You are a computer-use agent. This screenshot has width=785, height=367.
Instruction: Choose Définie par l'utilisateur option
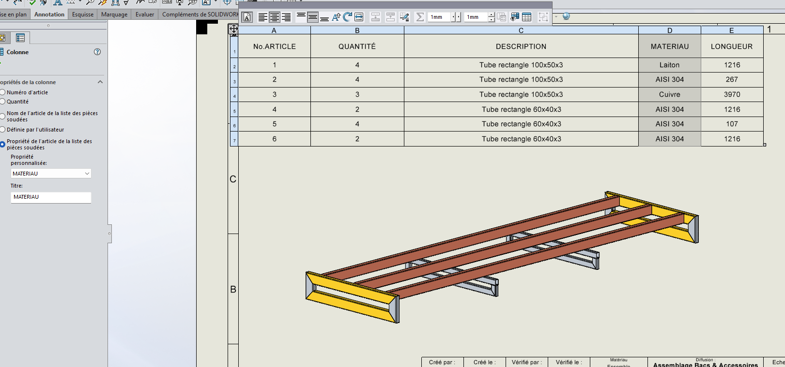tap(2, 130)
